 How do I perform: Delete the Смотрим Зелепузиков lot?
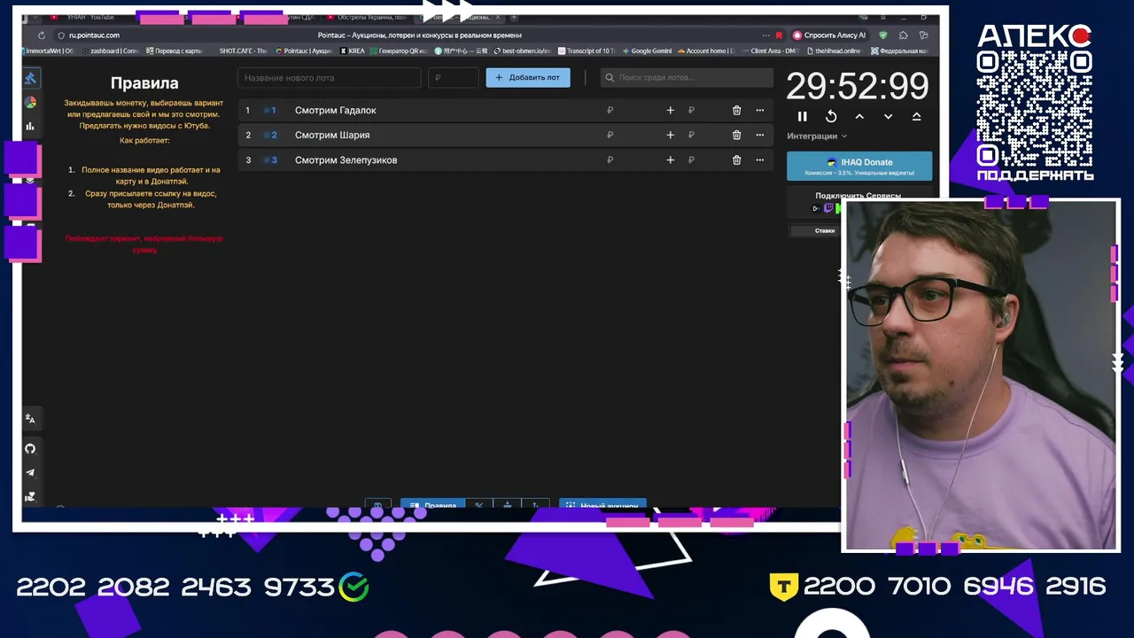736,159
